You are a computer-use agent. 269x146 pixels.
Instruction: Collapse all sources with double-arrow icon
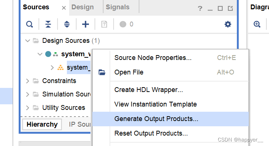coord(48,24)
